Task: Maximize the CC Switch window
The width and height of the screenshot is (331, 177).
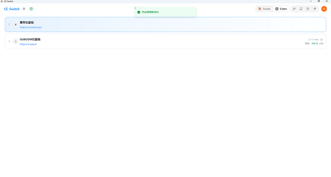Action: point(319,1)
